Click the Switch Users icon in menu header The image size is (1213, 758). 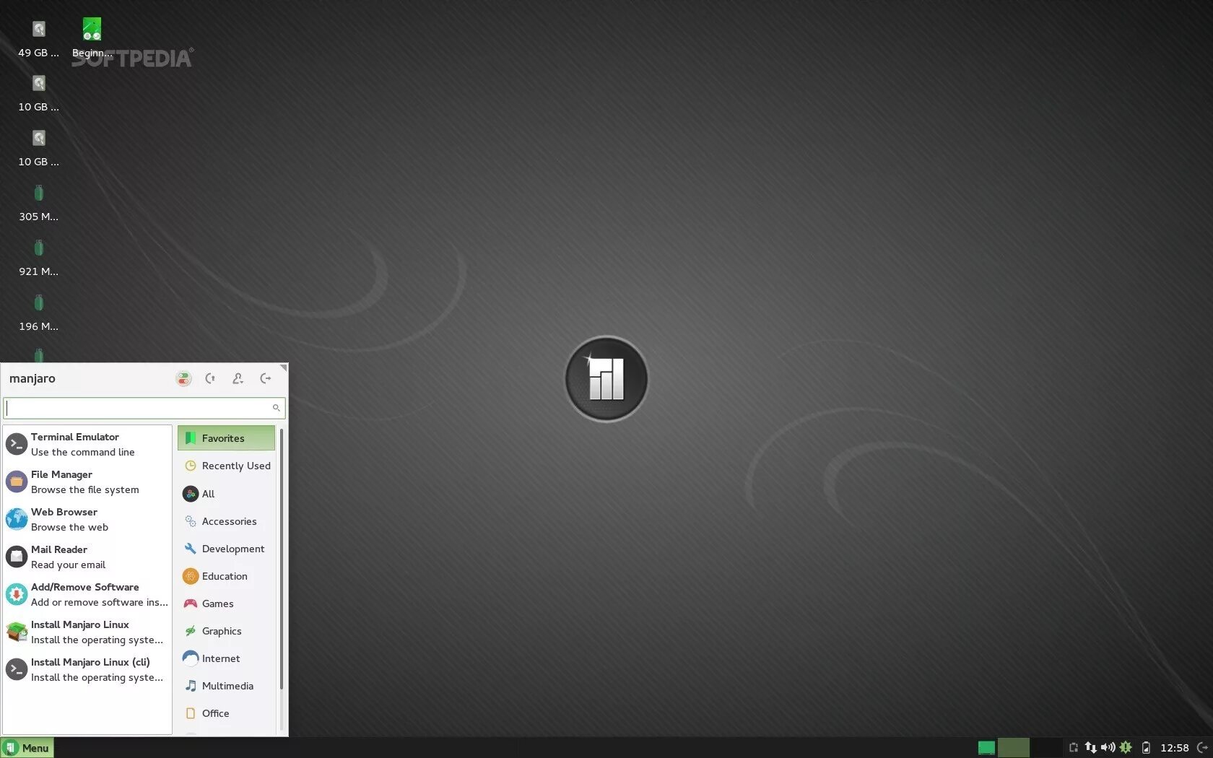click(238, 378)
